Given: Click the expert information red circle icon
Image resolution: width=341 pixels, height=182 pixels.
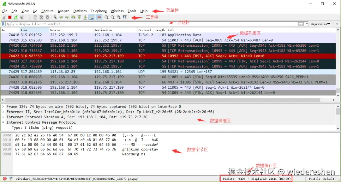Looking at the screenshot, I should (x=4, y=179).
